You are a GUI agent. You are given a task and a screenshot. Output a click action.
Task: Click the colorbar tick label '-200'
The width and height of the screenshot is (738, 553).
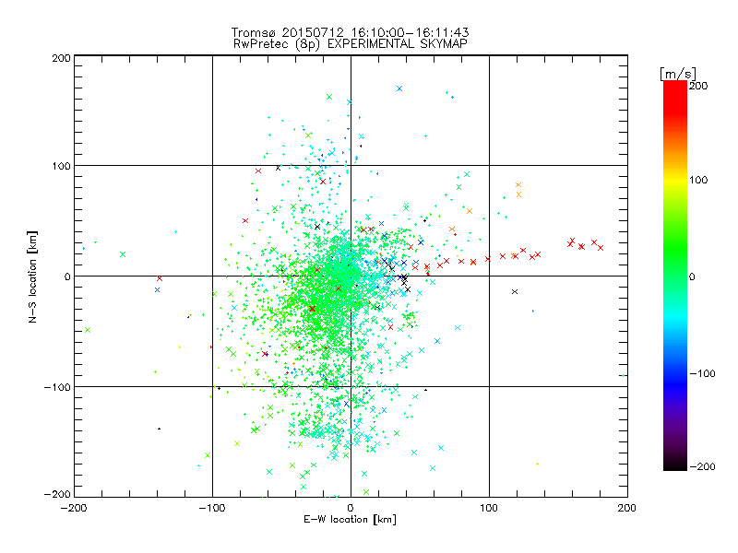pyautogui.click(x=702, y=466)
